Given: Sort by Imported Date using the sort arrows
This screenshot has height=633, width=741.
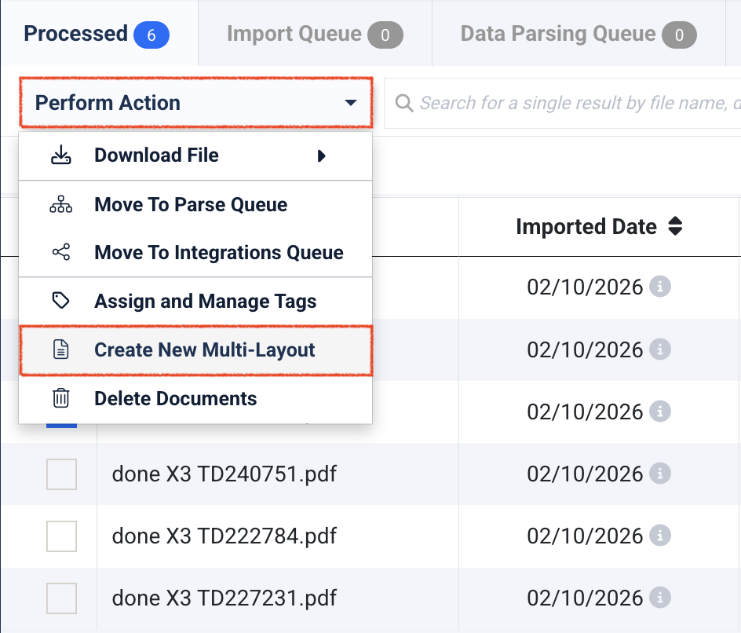Looking at the screenshot, I should [x=674, y=227].
